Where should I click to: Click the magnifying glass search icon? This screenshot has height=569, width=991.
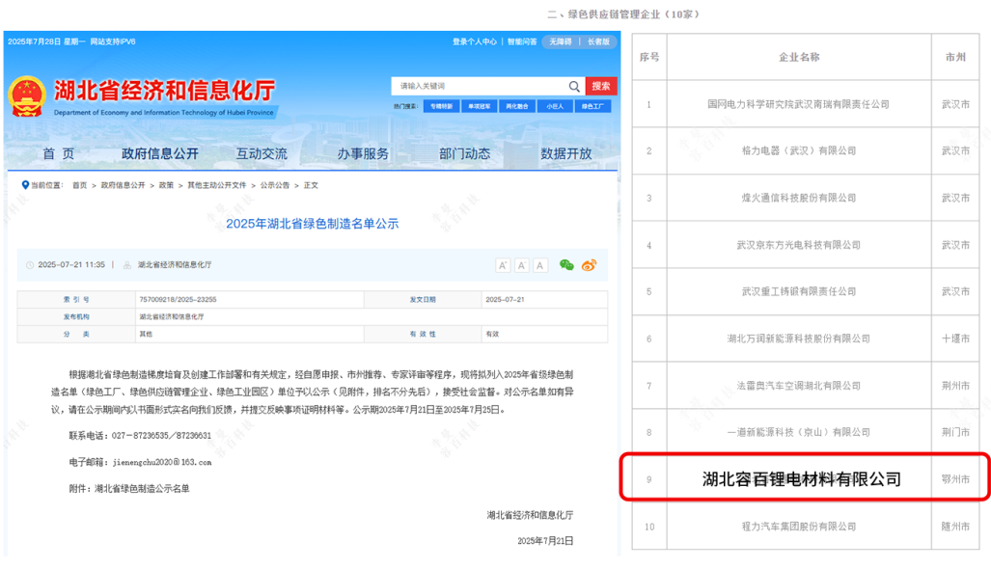coord(574,85)
